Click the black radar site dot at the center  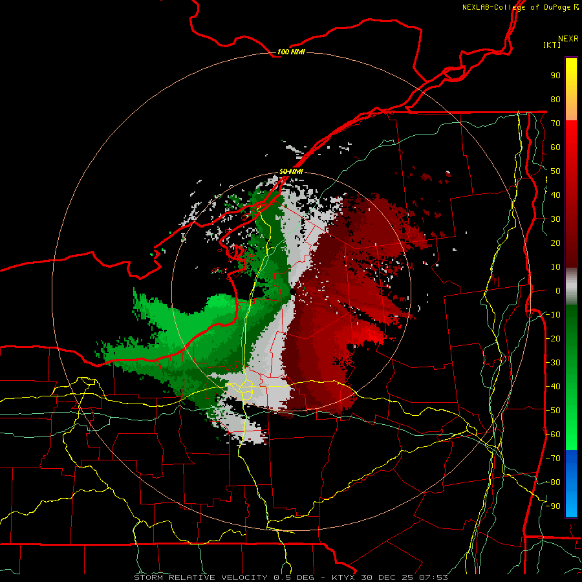(x=292, y=292)
